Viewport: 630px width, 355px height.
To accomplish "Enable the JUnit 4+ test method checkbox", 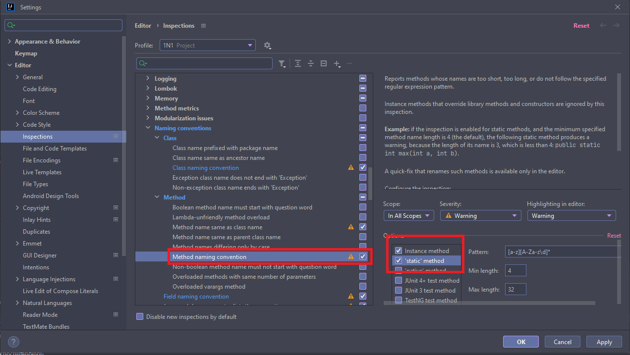I will [399, 281].
